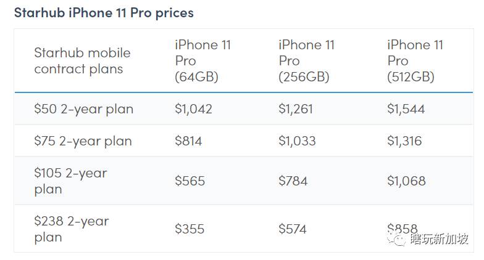Click the WeChat watermark logo icon

click(398, 238)
